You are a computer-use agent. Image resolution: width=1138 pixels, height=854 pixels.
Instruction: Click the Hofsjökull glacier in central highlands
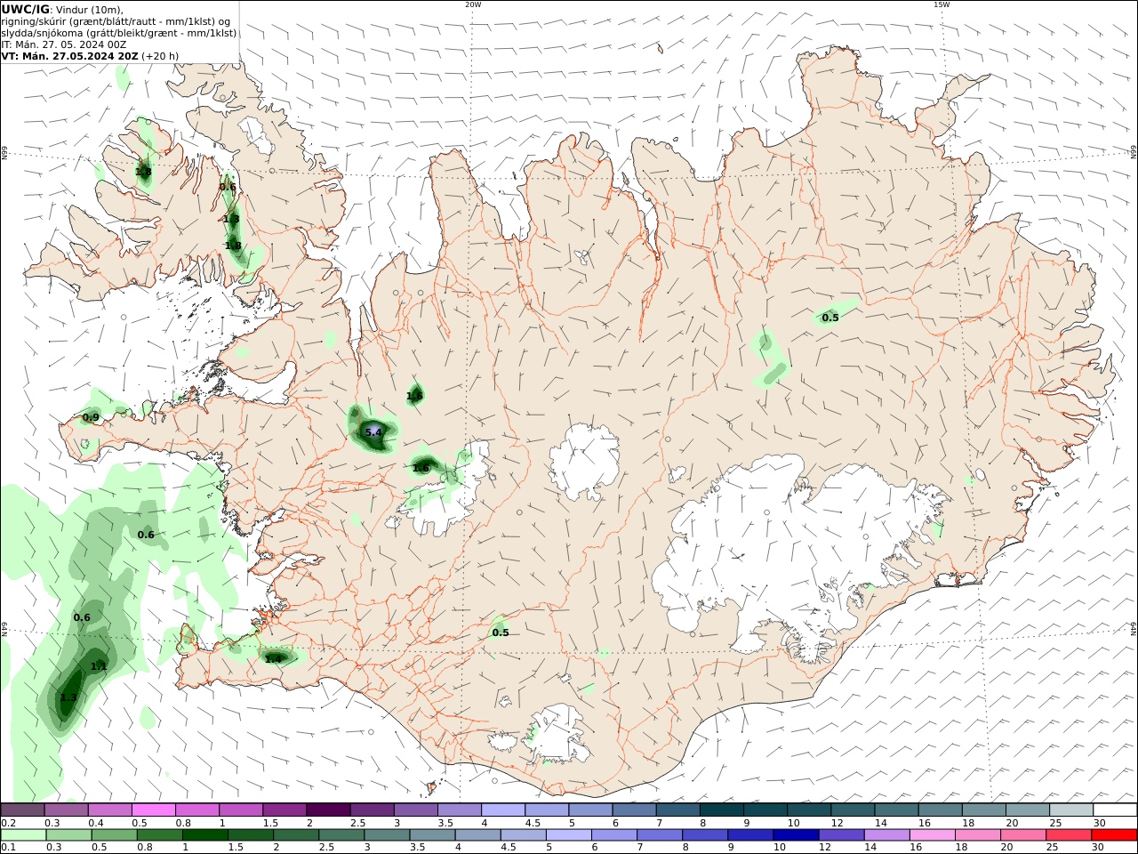(584, 461)
